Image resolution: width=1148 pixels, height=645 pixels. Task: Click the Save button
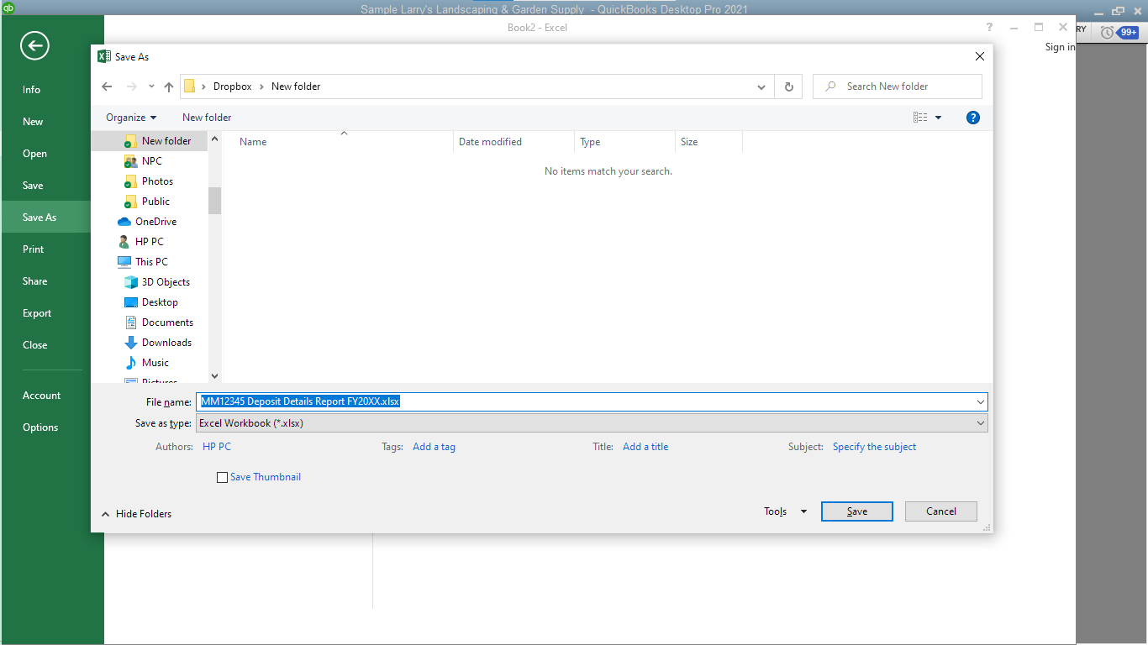(x=857, y=511)
